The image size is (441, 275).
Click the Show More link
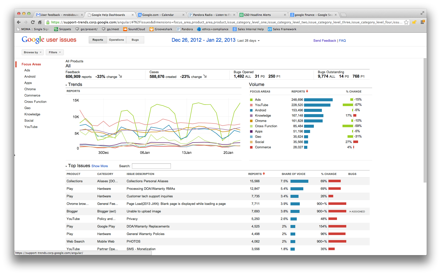[100, 166]
